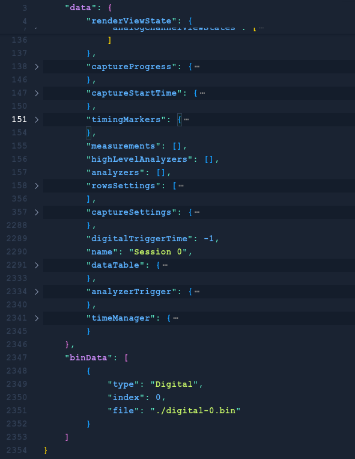Viewport: 355px width, 459px height.
Task: Click line number 2290 in gutter
Action: pyautogui.click(x=16, y=251)
